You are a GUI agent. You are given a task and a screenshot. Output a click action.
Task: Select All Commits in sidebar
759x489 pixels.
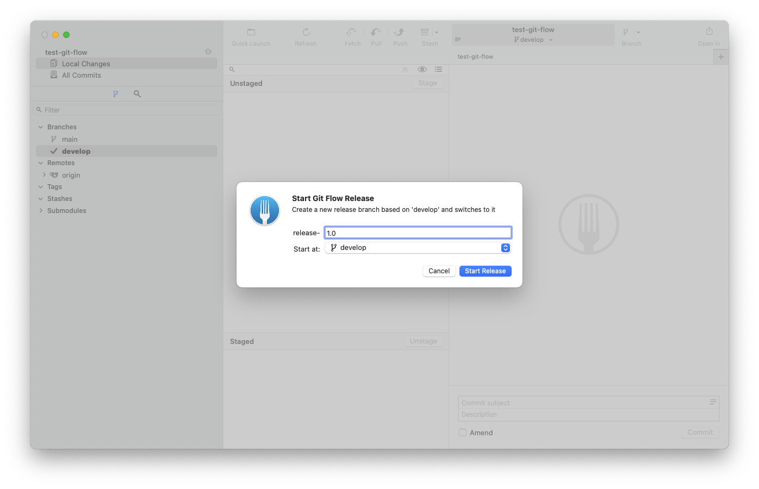point(81,76)
